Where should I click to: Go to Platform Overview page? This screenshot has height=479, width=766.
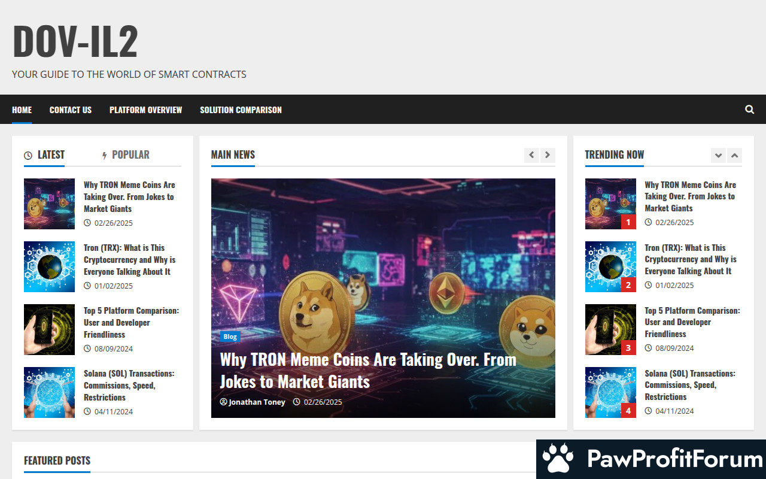[x=145, y=110]
